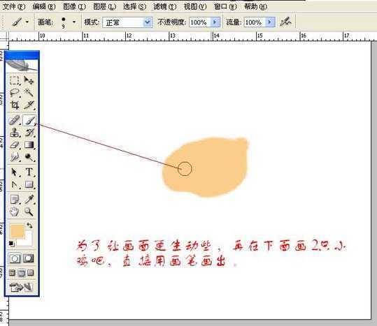Open the 帮助 menu
This screenshot has height=326, width=377.
tap(256, 6)
